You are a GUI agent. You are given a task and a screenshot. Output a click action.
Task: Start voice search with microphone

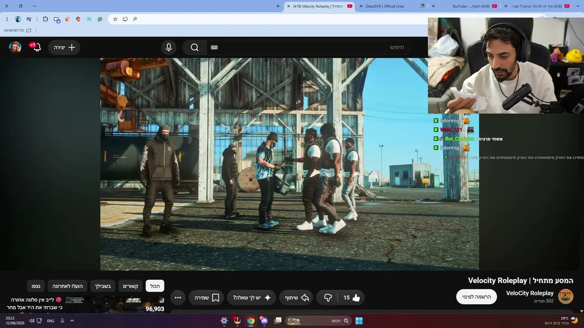[x=169, y=47]
